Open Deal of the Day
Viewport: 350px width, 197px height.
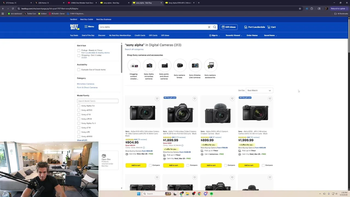point(88,35)
